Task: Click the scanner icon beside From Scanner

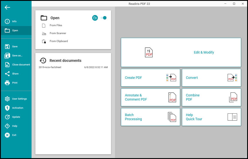Action: (x=44, y=34)
